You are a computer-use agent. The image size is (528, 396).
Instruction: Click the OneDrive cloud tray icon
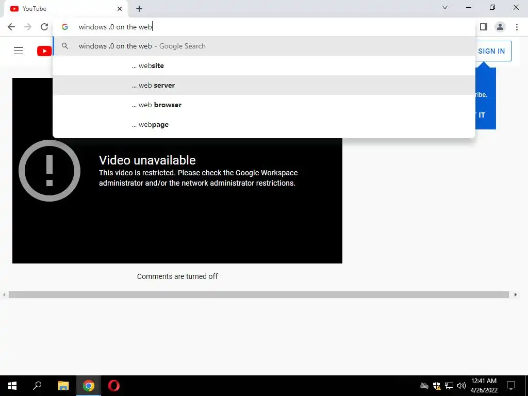(x=424, y=386)
